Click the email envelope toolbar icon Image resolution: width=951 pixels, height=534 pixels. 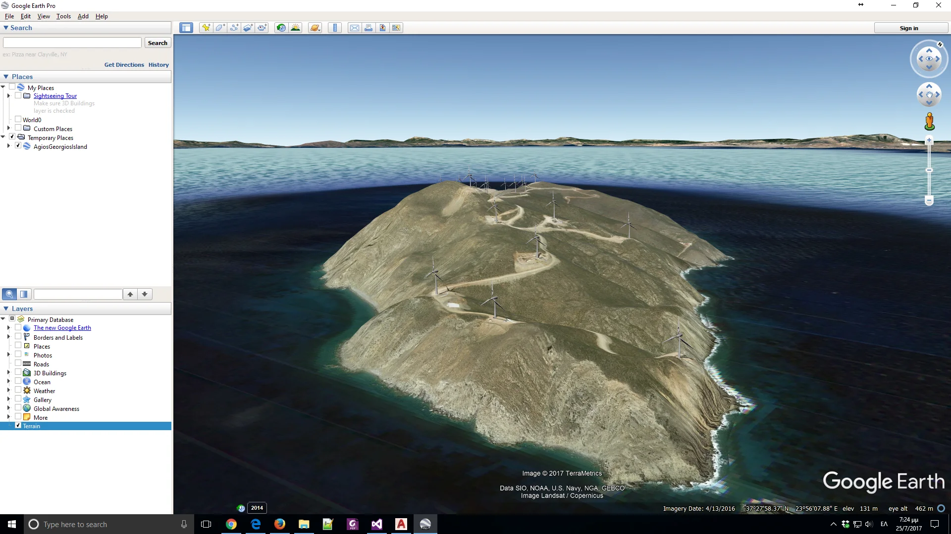point(354,28)
